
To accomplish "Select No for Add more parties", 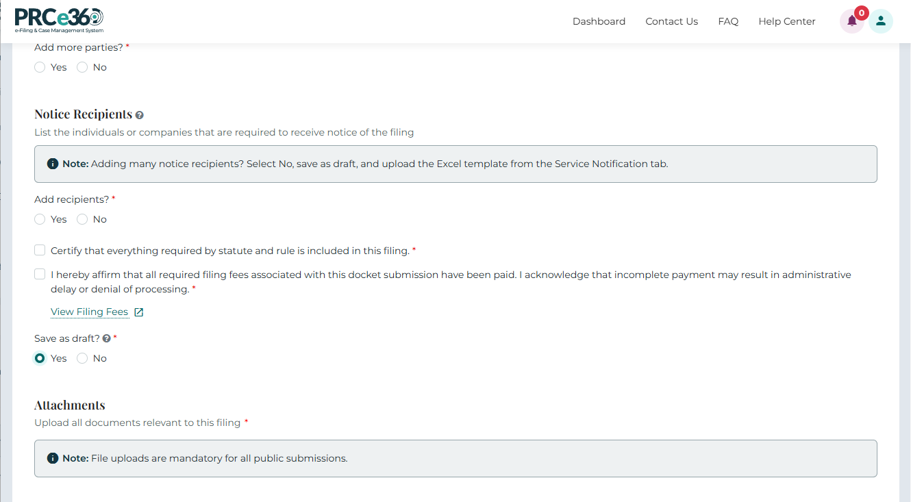I will coord(82,67).
